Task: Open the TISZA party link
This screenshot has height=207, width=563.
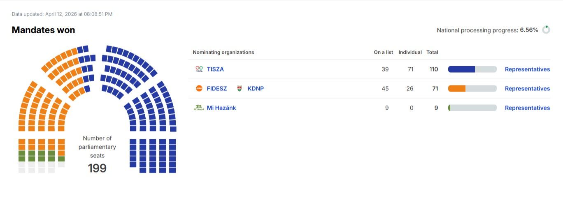Action: click(x=215, y=69)
